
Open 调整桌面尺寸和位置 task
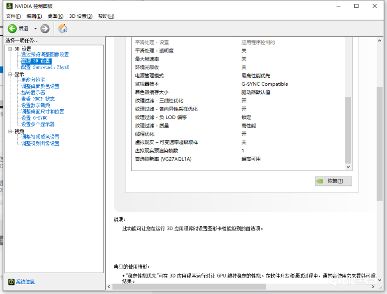pos(42,112)
